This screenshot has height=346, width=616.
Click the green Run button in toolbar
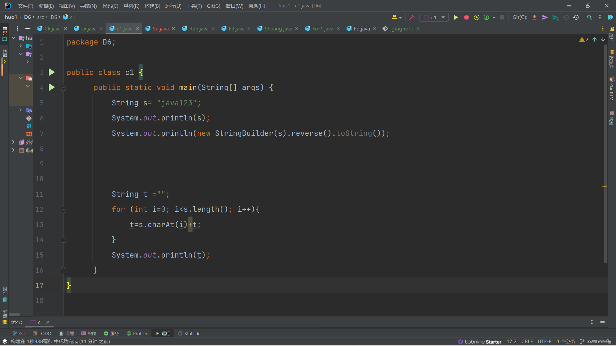click(456, 17)
